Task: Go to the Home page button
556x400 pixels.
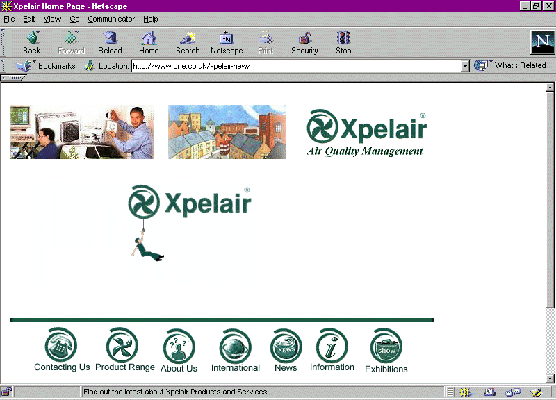Action: (x=149, y=42)
